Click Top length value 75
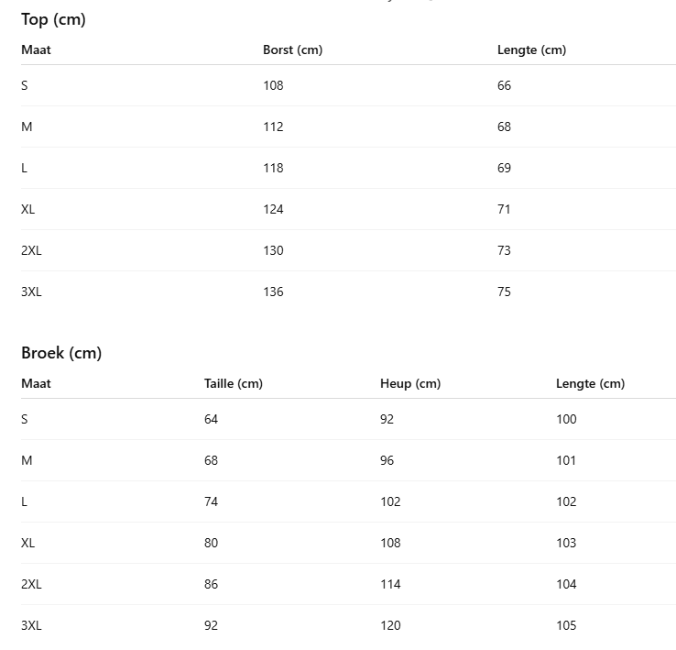676x650 pixels. point(504,292)
